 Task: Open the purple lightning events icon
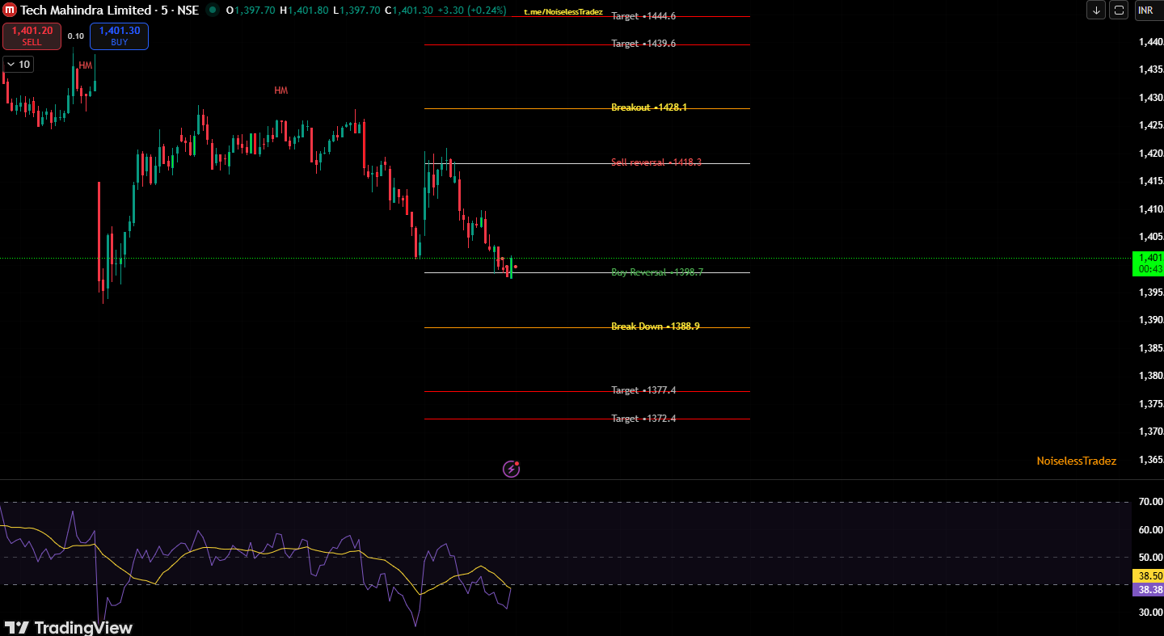coord(511,469)
